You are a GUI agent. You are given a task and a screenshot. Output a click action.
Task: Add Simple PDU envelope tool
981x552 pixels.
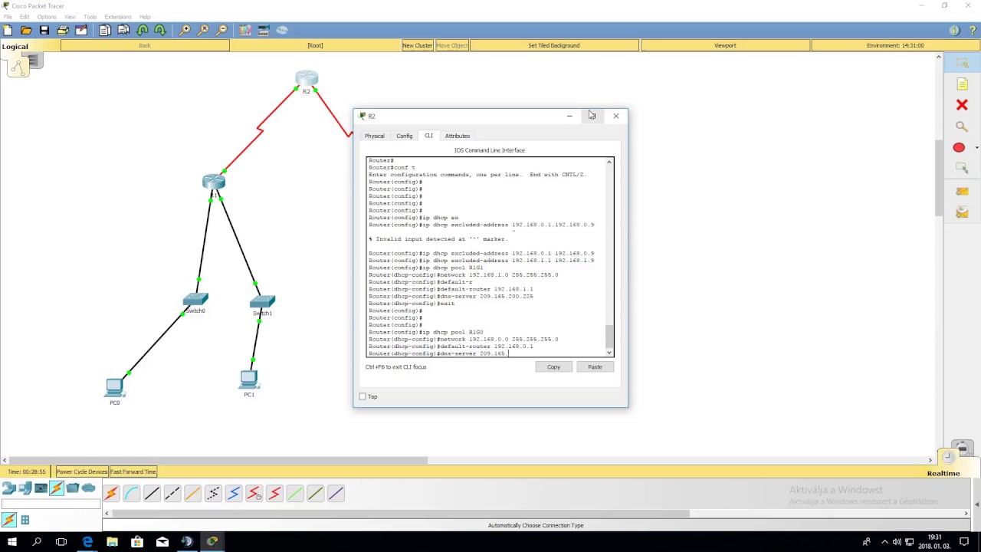point(962,192)
